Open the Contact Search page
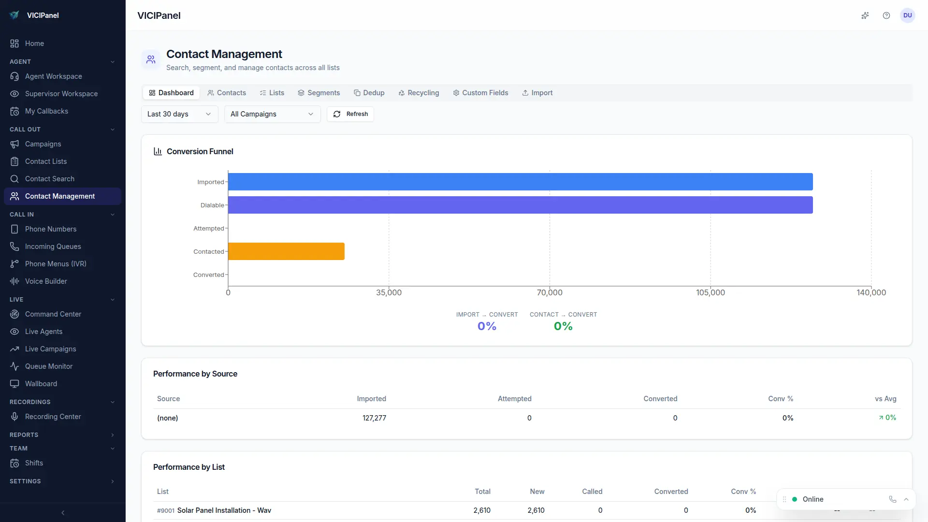Image resolution: width=928 pixels, height=522 pixels. [50, 178]
